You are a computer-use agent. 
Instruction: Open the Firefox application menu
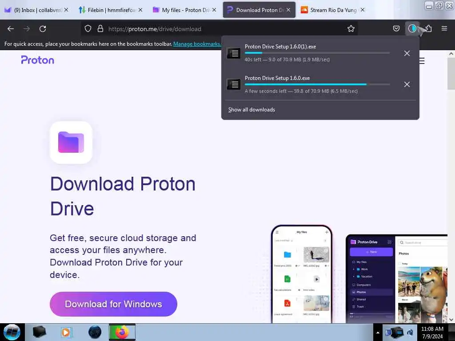tap(444, 28)
